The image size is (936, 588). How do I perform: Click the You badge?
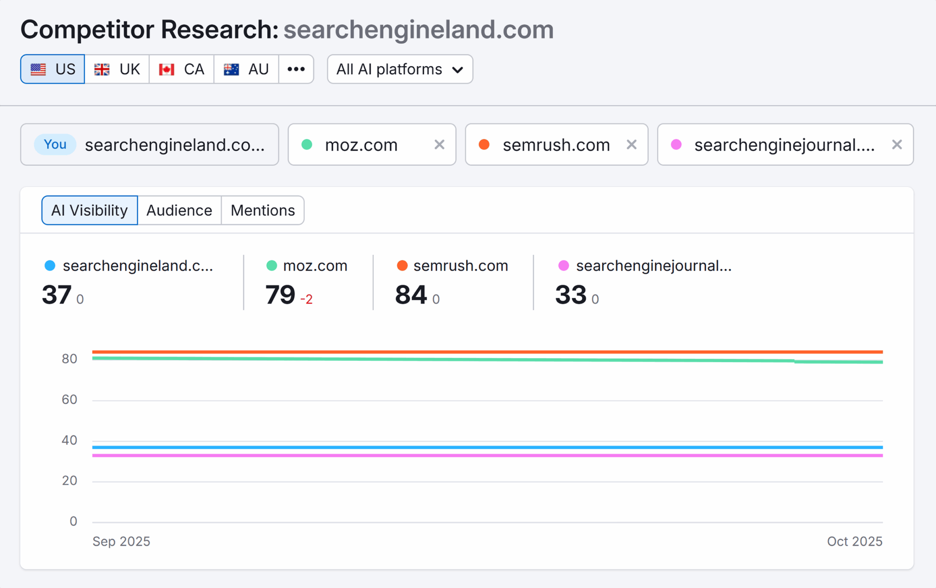pyautogui.click(x=55, y=144)
